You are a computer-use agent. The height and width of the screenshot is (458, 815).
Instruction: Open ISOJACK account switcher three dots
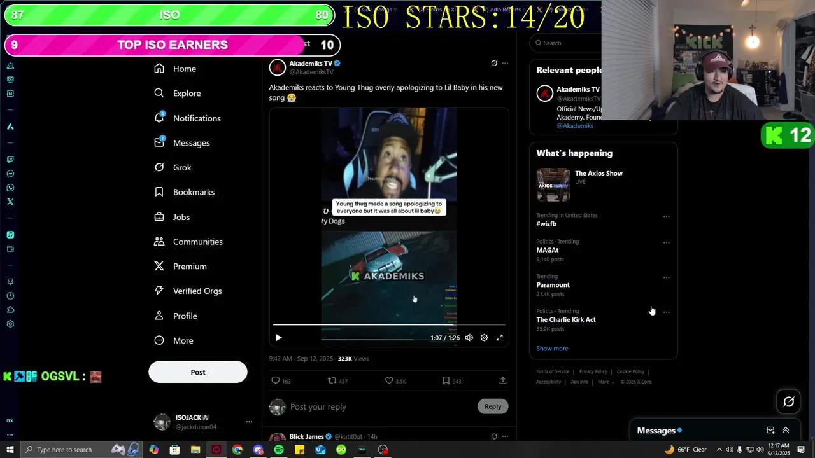tap(249, 422)
